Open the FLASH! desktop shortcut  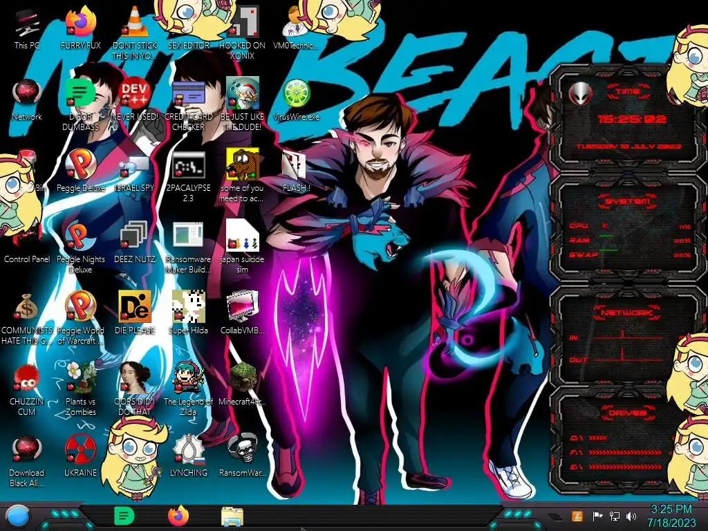pyautogui.click(x=296, y=171)
